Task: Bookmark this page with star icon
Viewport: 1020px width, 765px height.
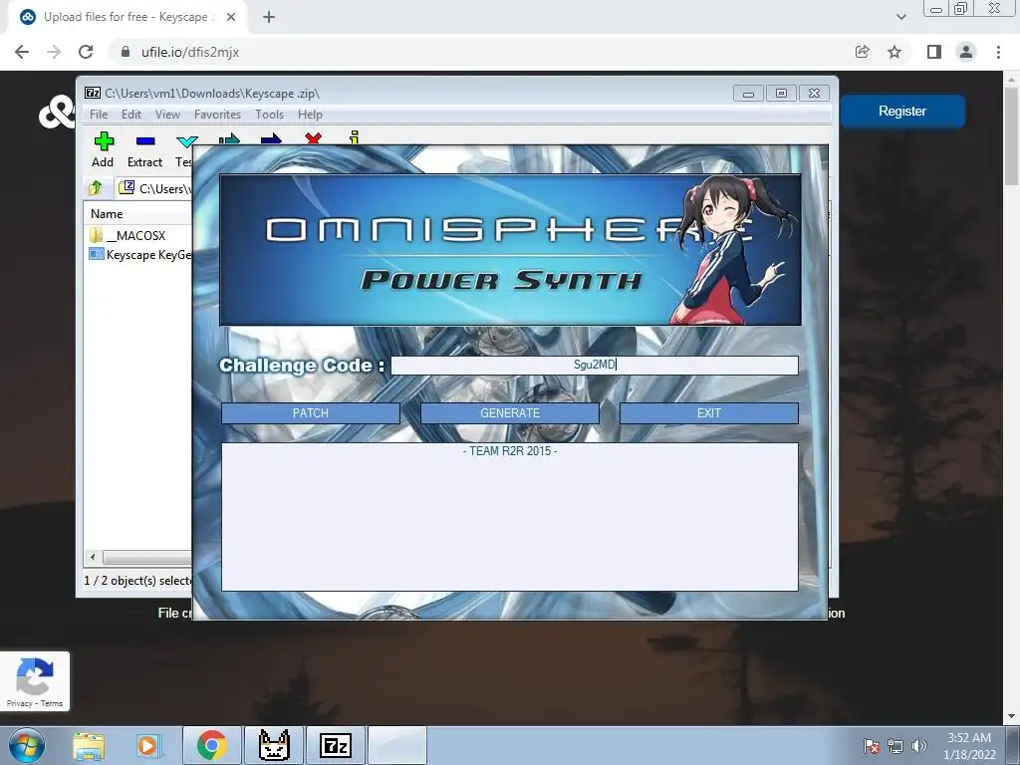Action: click(x=894, y=52)
